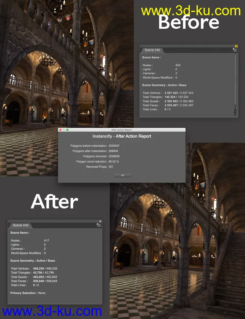
Task: Click the Total Faces row in the Before pane
Action: pyautogui.click(x=168, y=105)
